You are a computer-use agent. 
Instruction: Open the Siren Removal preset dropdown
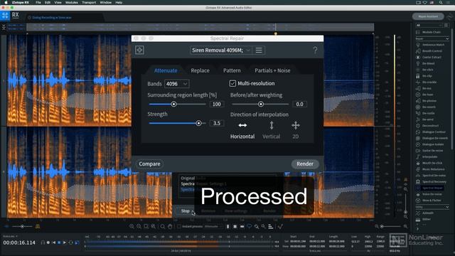point(221,50)
